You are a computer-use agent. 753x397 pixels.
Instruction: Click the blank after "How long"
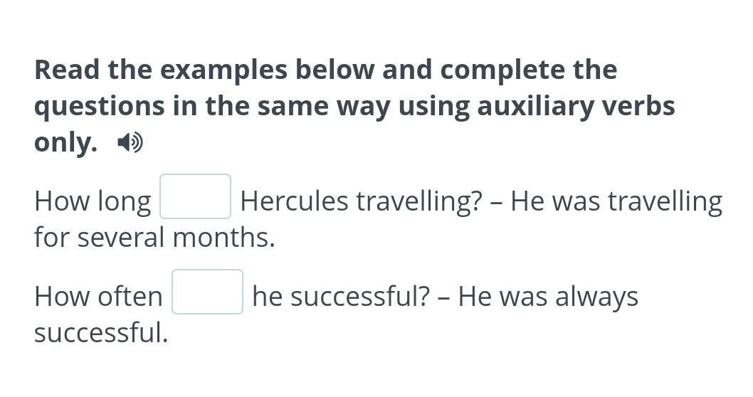(195, 196)
